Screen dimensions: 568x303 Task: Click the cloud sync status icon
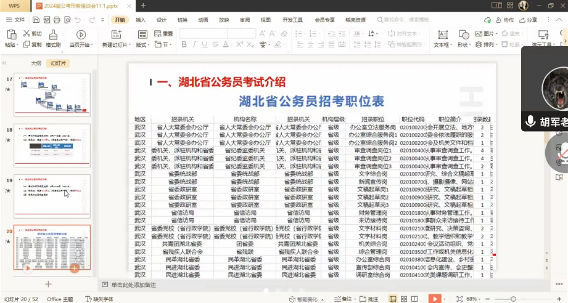point(487,20)
